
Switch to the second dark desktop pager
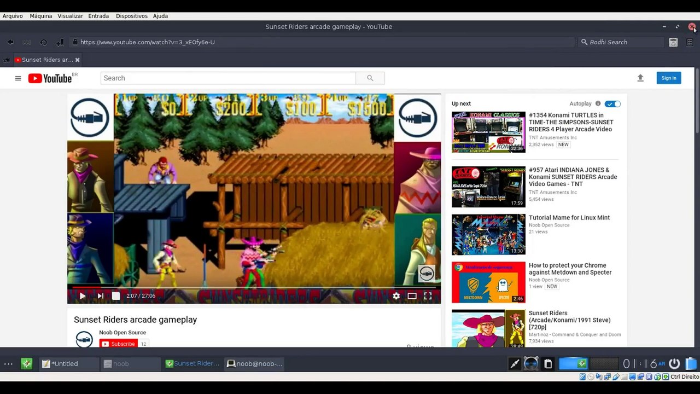(604, 363)
